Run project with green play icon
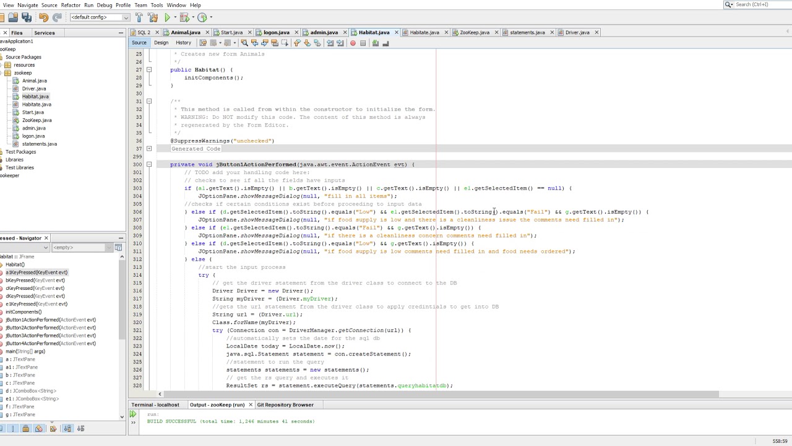This screenshot has width=792, height=446. click(x=167, y=17)
